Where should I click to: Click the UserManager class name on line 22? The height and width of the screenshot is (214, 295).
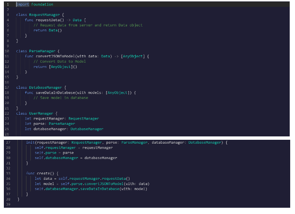pyautogui.click(x=39, y=113)
